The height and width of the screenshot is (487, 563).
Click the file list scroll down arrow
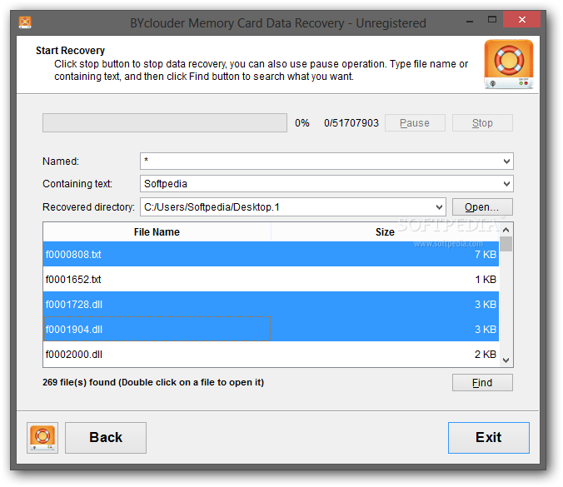[x=506, y=360]
